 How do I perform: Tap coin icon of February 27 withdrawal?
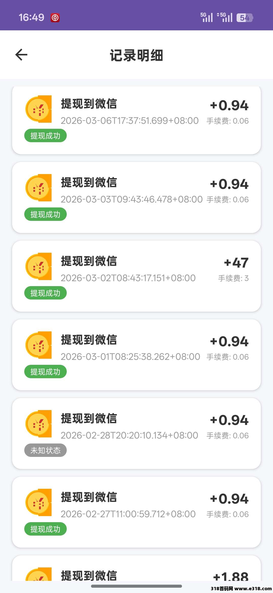39,502
